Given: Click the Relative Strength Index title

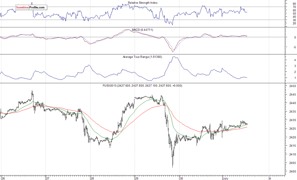Looking at the screenshot, I should pyautogui.click(x=143, y=3).
